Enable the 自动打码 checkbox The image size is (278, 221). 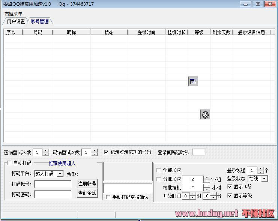coord(9,163)
